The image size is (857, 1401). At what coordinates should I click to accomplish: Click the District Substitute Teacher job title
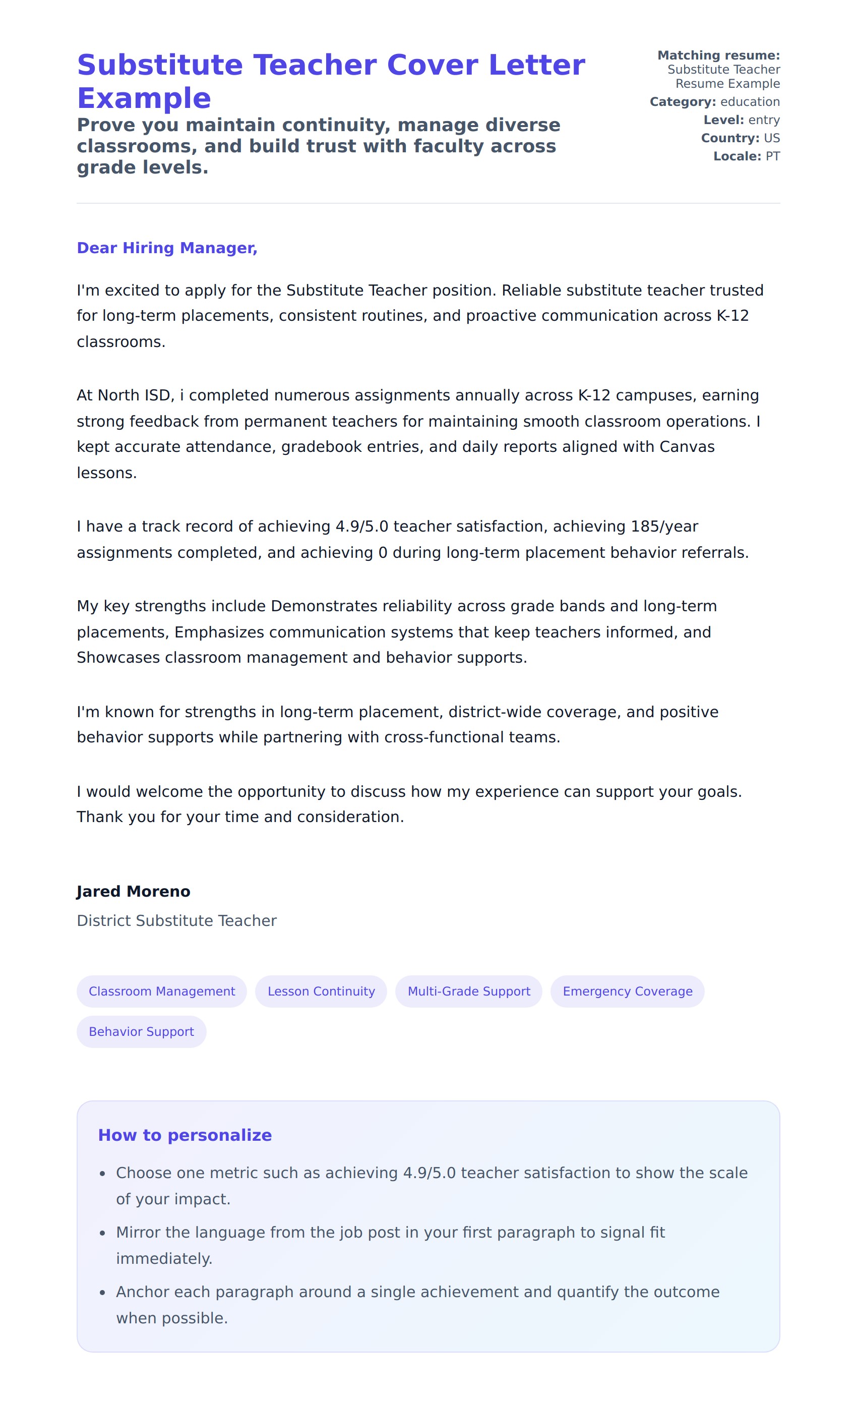pyautogui.click(x=177, y=920)
